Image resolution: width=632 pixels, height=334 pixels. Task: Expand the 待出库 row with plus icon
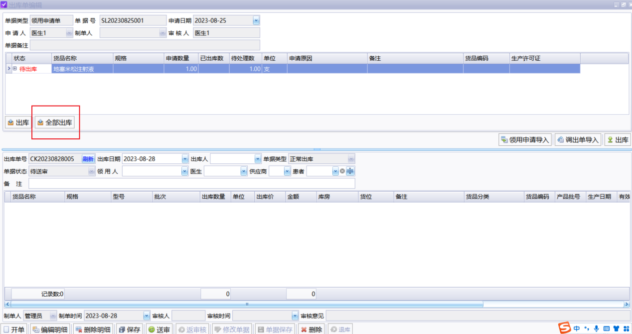[14, 69]
